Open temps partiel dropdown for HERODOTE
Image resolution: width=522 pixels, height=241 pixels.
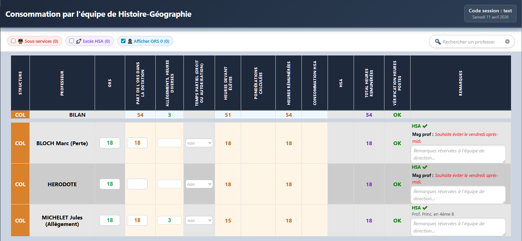coord(199,184)
